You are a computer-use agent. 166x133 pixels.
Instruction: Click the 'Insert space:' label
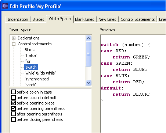pyautogui.click(x=21, y=30)
